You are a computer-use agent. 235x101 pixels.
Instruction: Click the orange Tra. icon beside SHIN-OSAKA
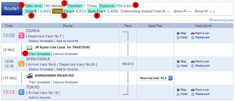[x=21, y=64]
